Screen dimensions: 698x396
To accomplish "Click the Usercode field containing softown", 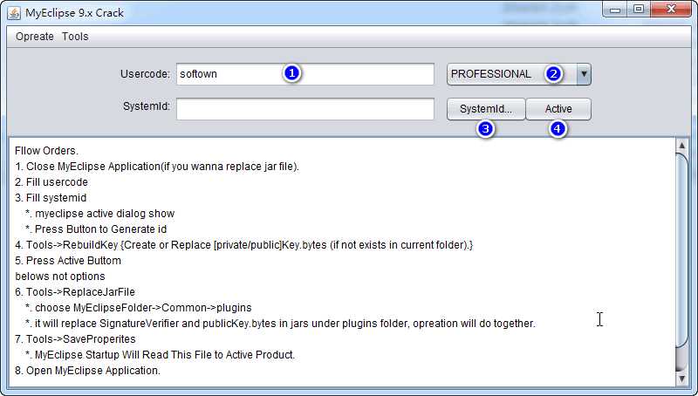I will click(x=305, y=74).
